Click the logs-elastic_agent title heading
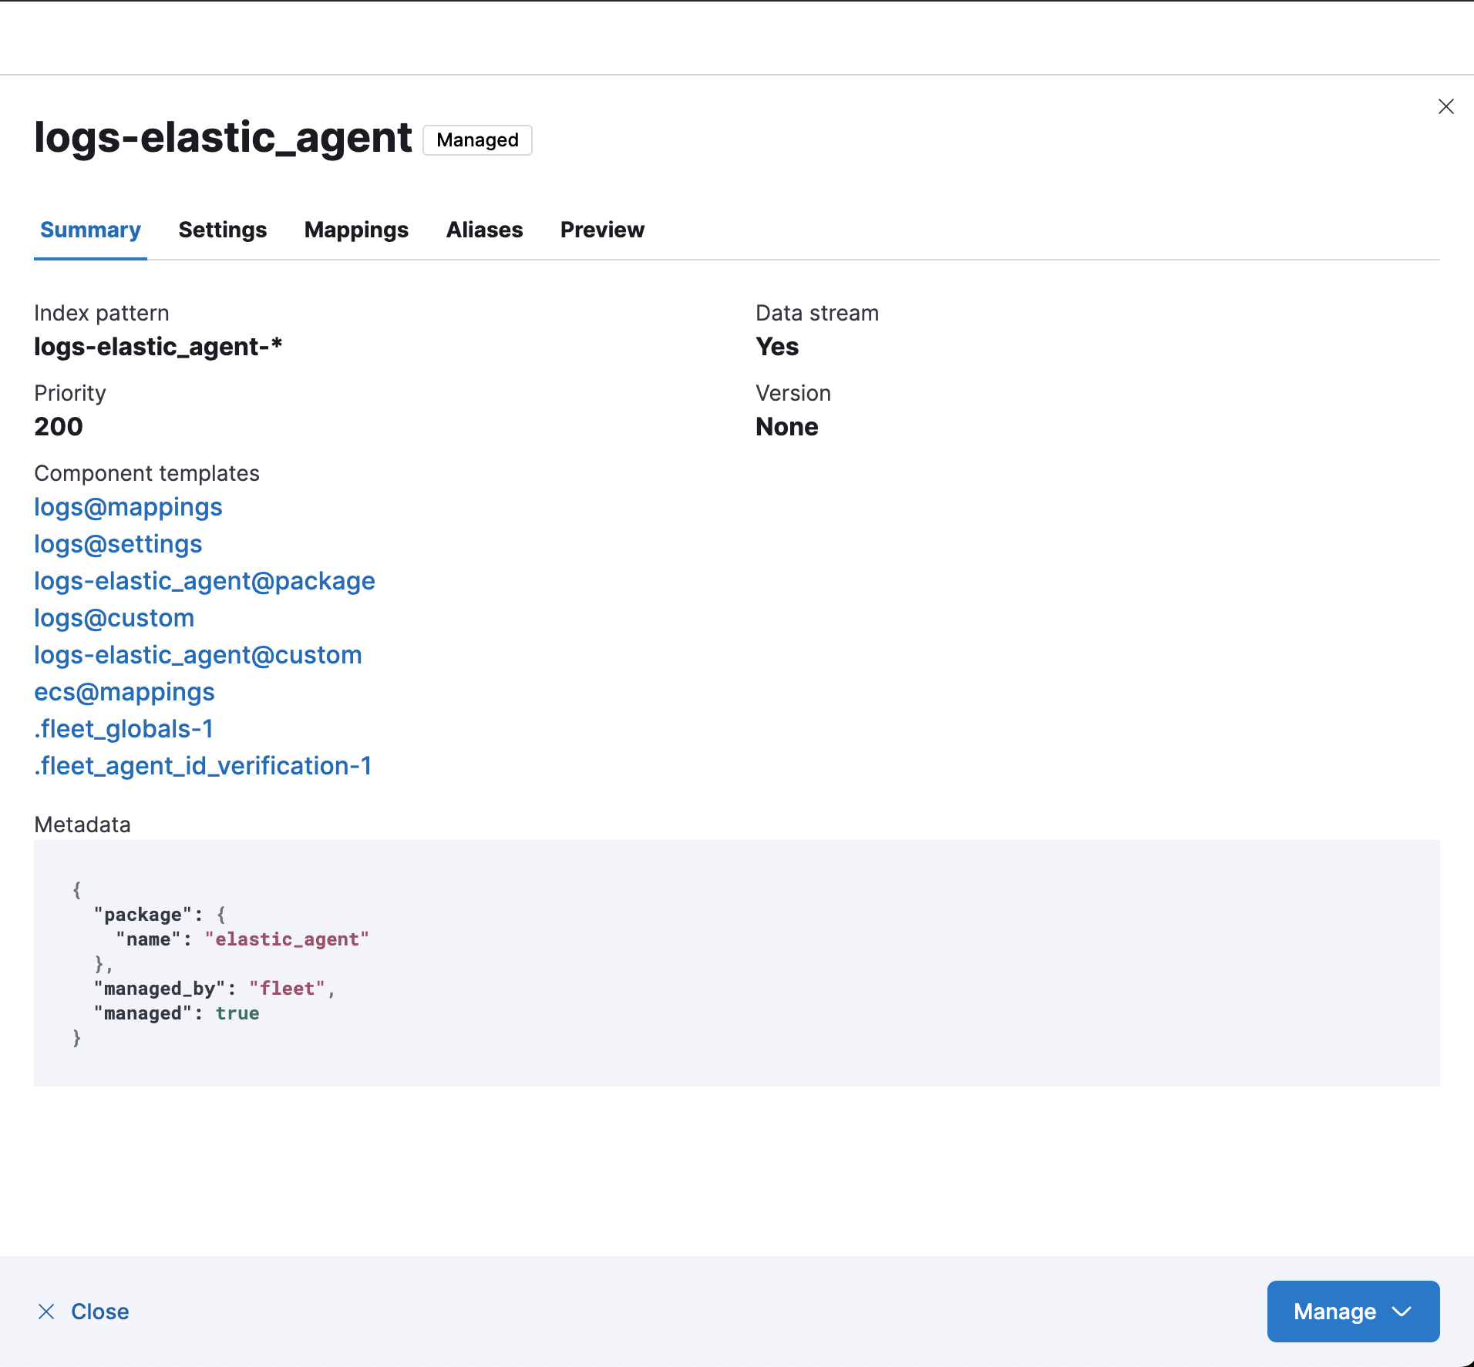Screen dimensions: 1474x1367 coord(223,139)
